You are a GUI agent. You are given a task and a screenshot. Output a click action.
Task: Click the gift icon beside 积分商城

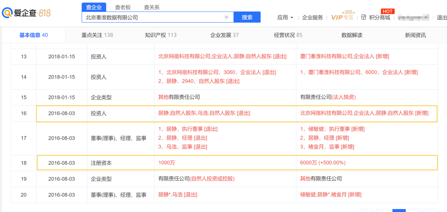click(x=364, y=17)
